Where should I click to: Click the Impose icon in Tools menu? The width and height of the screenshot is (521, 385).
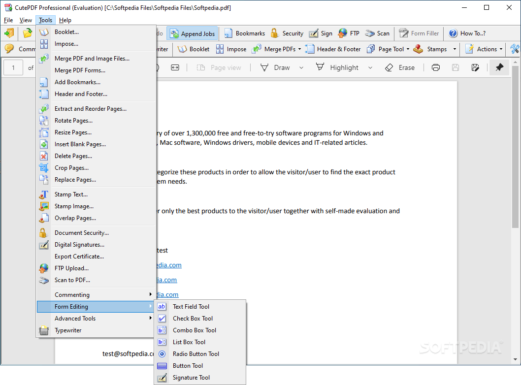pyautogui.click(x=44, y=44)
